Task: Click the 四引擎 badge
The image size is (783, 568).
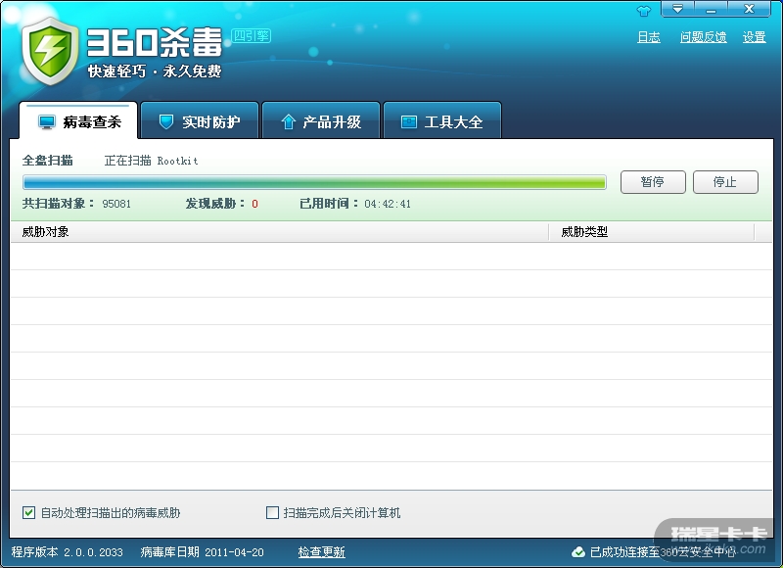Action: [x=252, y=36]
